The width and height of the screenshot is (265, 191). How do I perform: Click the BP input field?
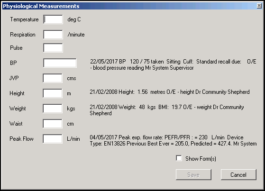point(60,63)
